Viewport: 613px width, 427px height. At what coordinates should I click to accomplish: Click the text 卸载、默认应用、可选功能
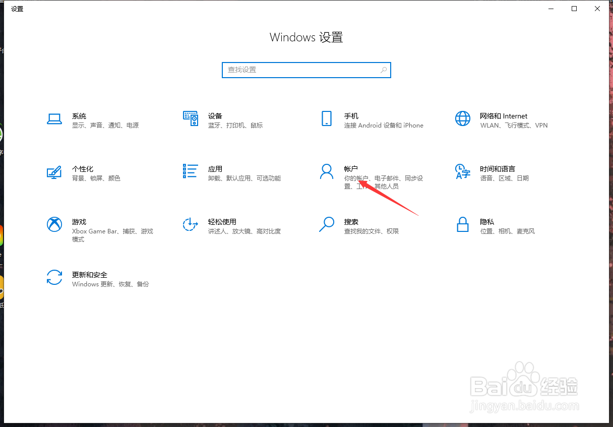click(244, 178)
